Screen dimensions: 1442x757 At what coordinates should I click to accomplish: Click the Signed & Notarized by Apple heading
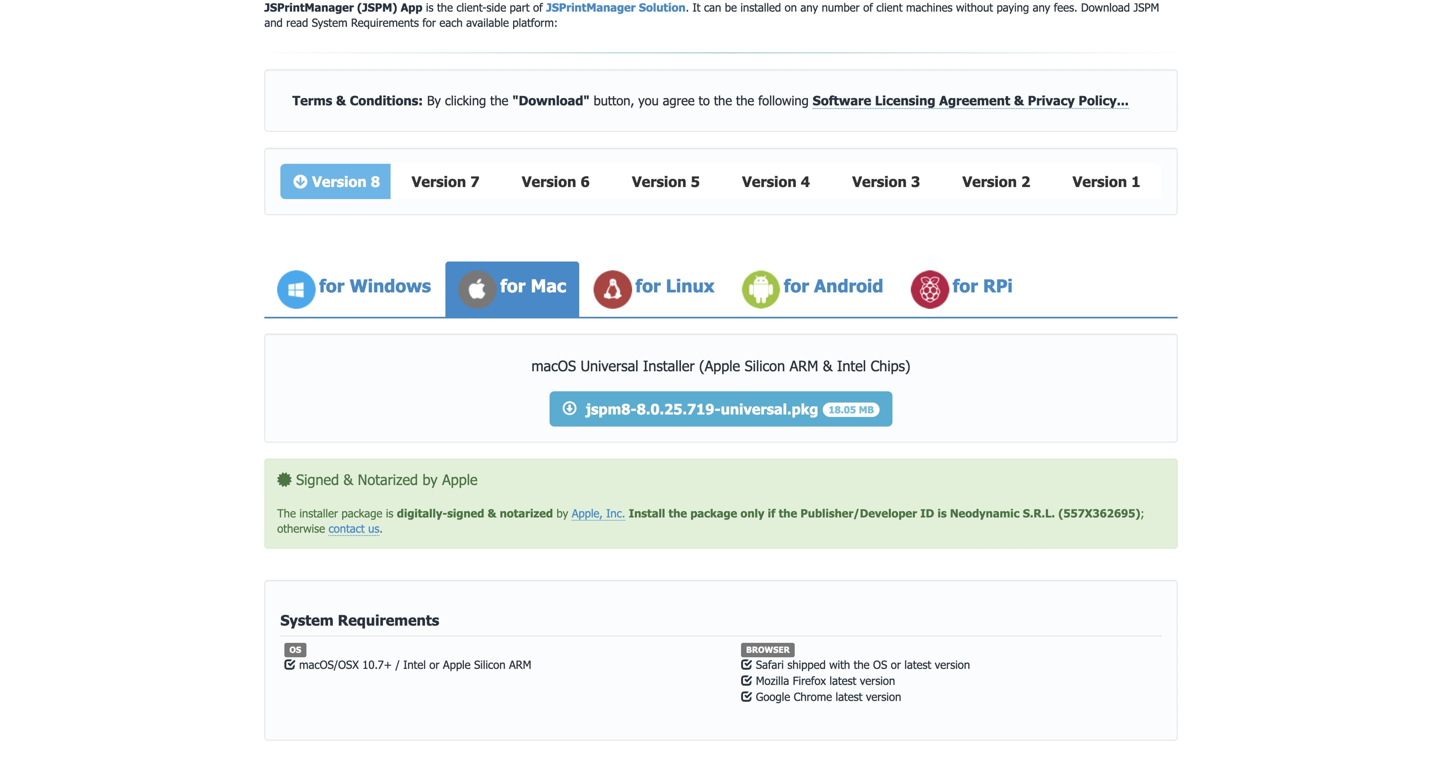pyautogui.click(x=386, y=480)
